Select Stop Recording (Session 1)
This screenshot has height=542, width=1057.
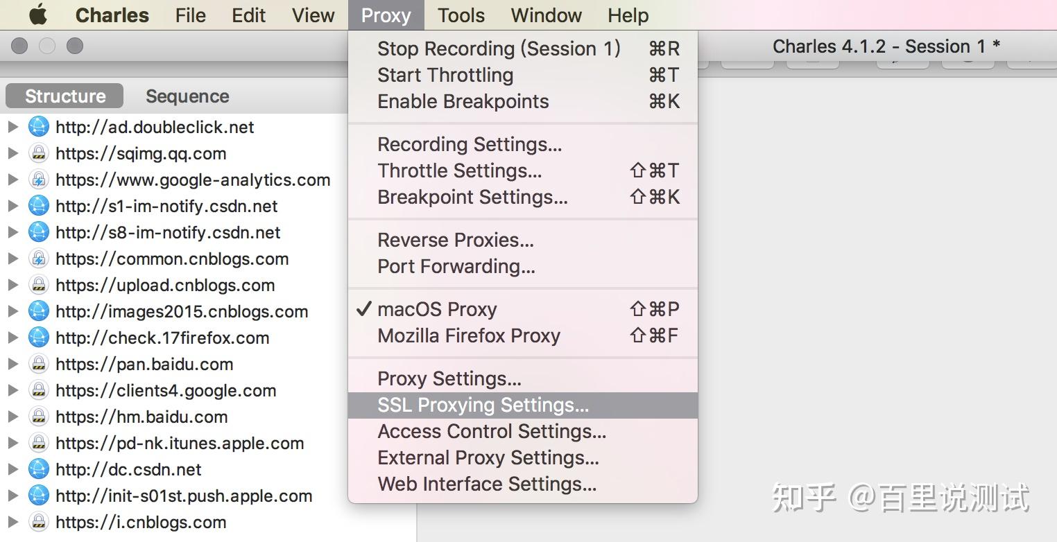522,49
